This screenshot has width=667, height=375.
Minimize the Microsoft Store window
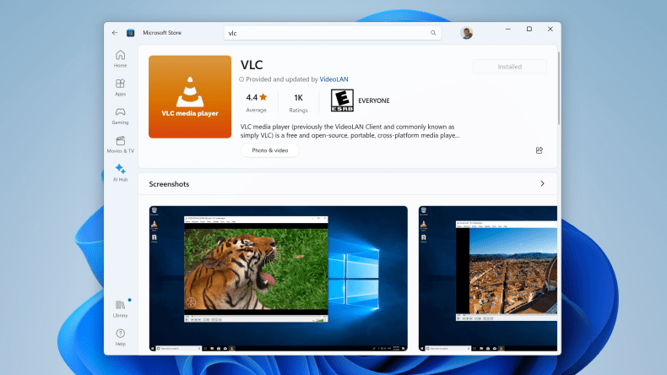[x=508, y=29]
